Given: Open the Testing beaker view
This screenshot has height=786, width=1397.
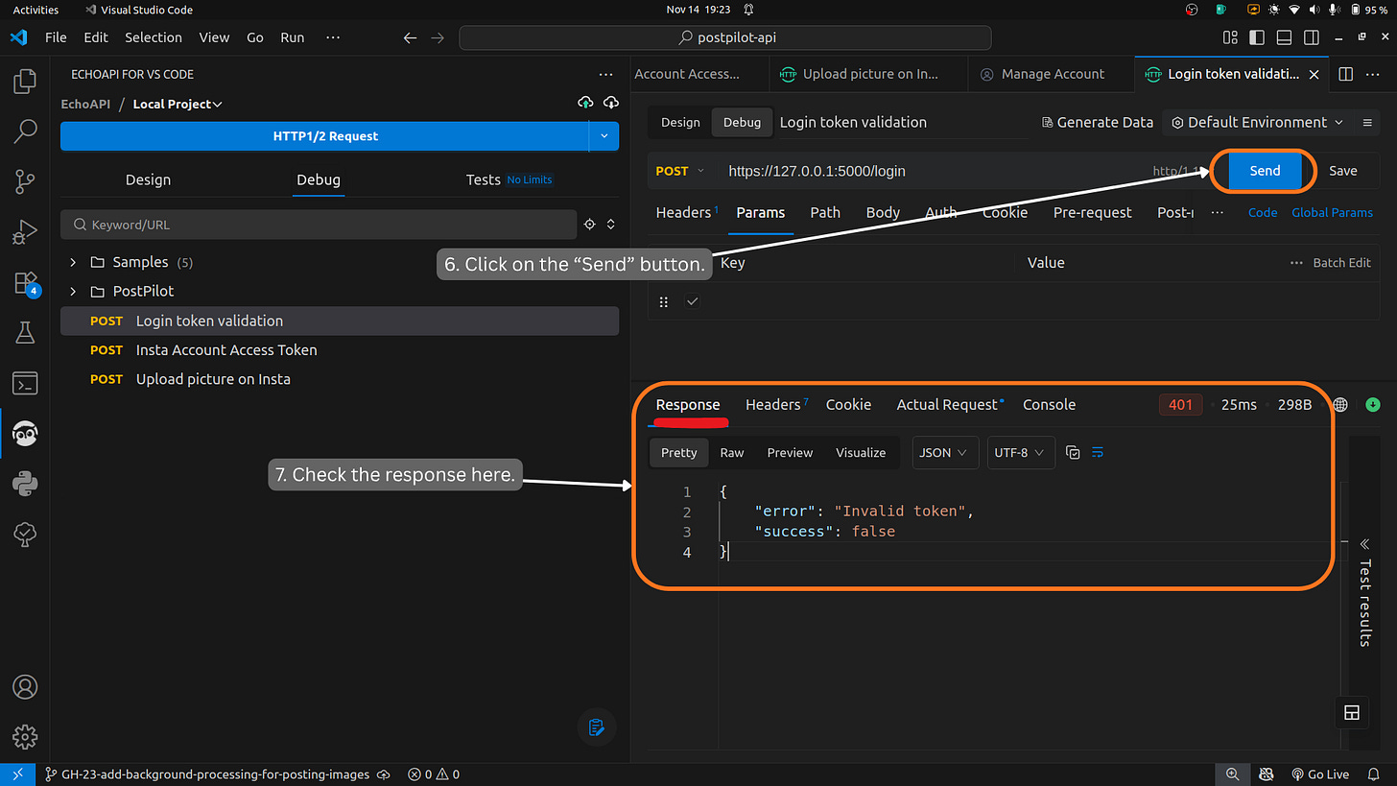Looking at the screenshot, I should coord(25,333).
